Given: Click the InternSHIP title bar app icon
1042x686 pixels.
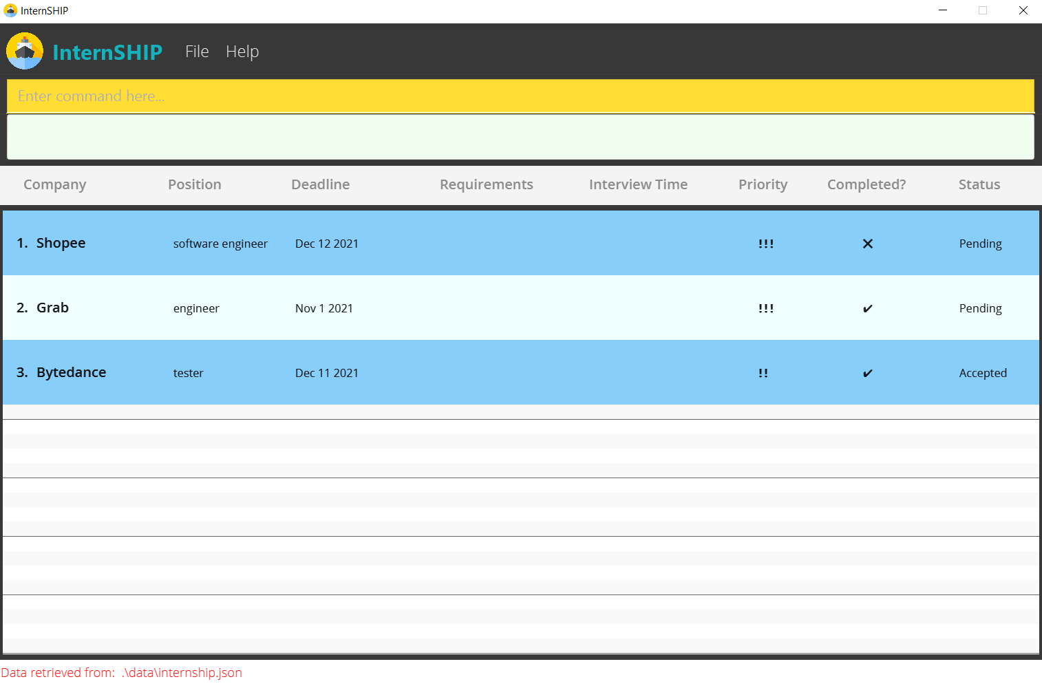Looking at the screenshot, I should click(x=10, y=10).
